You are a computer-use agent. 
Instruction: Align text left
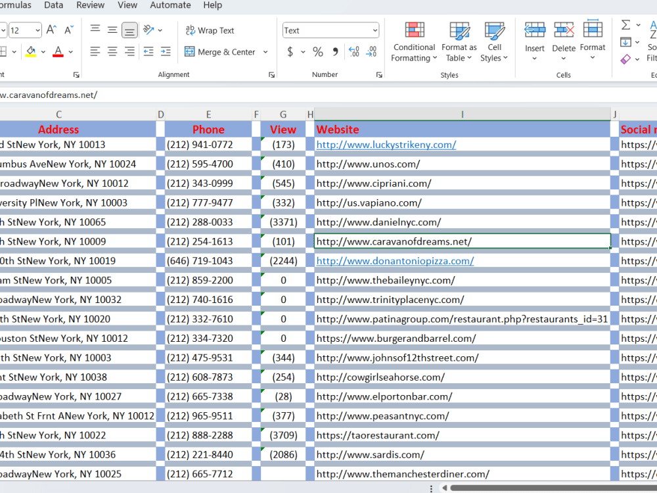(95, 51)
